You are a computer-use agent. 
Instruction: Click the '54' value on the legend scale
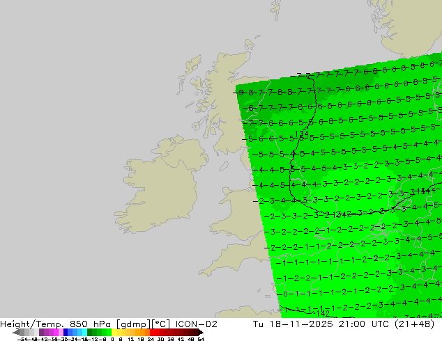point(201,339)
